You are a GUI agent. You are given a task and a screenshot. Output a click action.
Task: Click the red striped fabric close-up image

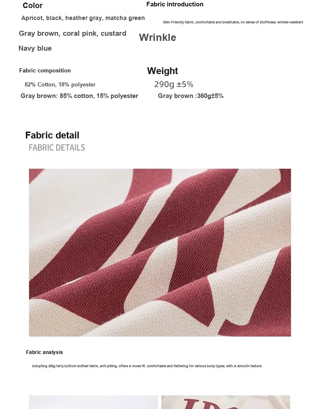[160, 253]
